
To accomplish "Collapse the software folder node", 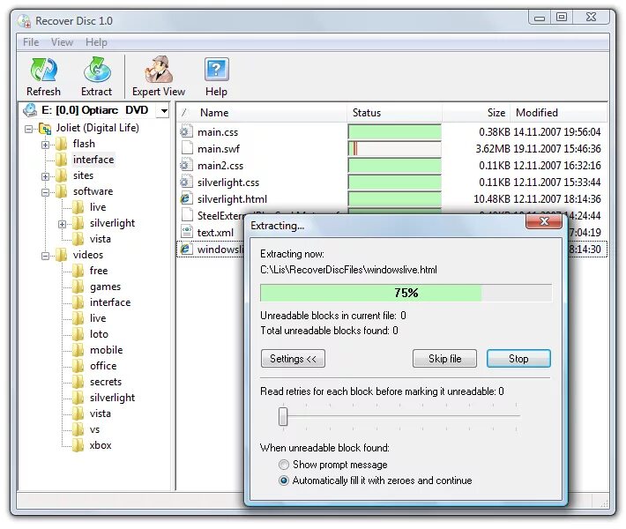I will (45, 192).
